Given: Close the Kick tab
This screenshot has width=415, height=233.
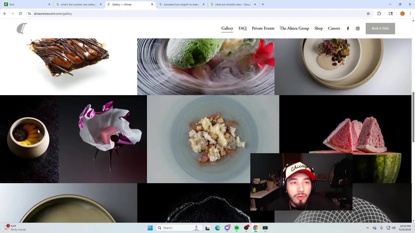Looking at the screenshot, I should 49,4.
